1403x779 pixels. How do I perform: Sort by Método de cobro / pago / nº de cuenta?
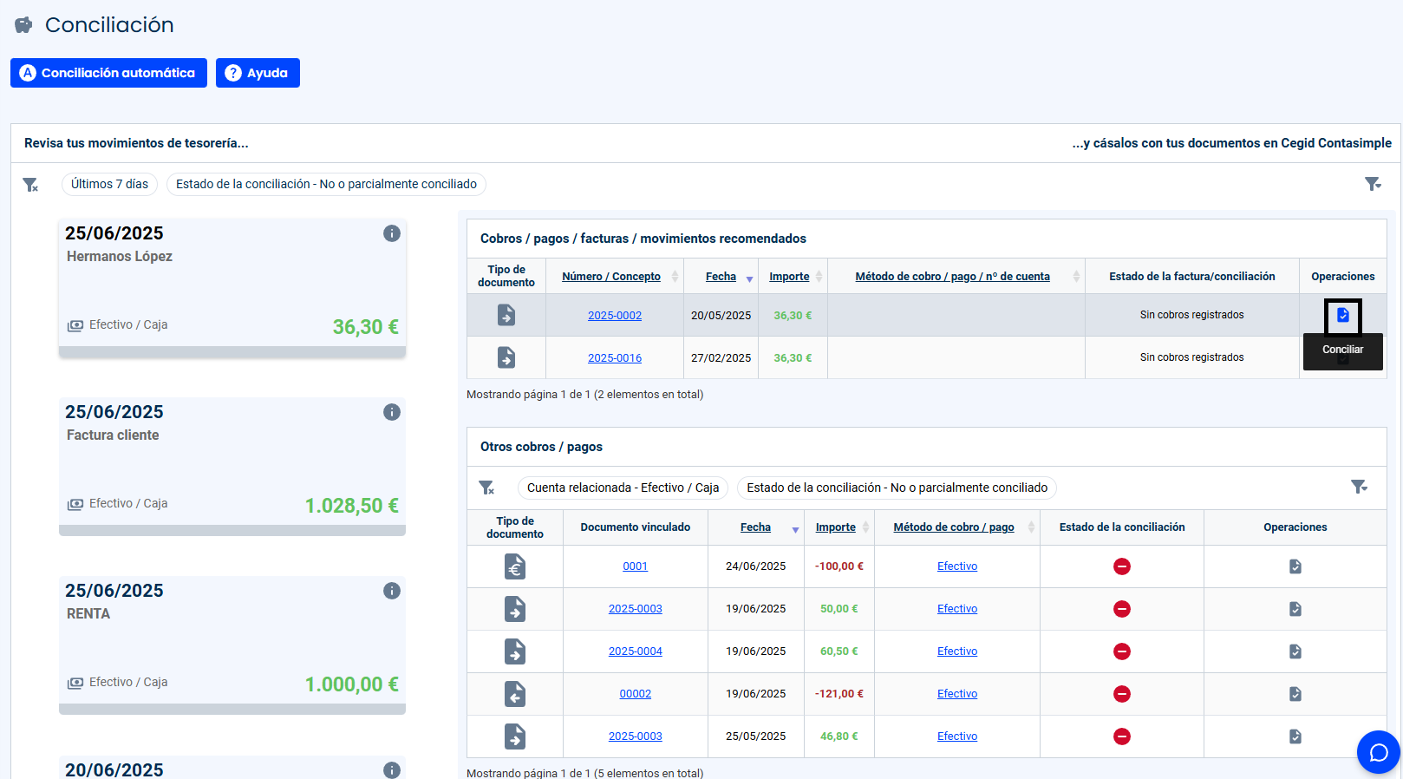952,277
